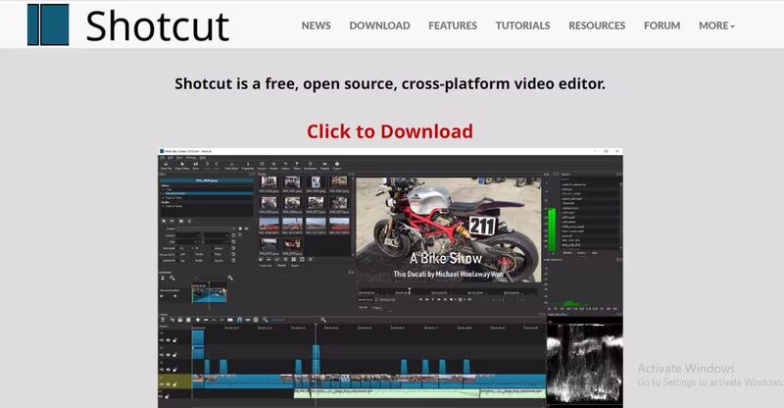
Task: Visit the FORUM link
Action: [x=661, y=25]
